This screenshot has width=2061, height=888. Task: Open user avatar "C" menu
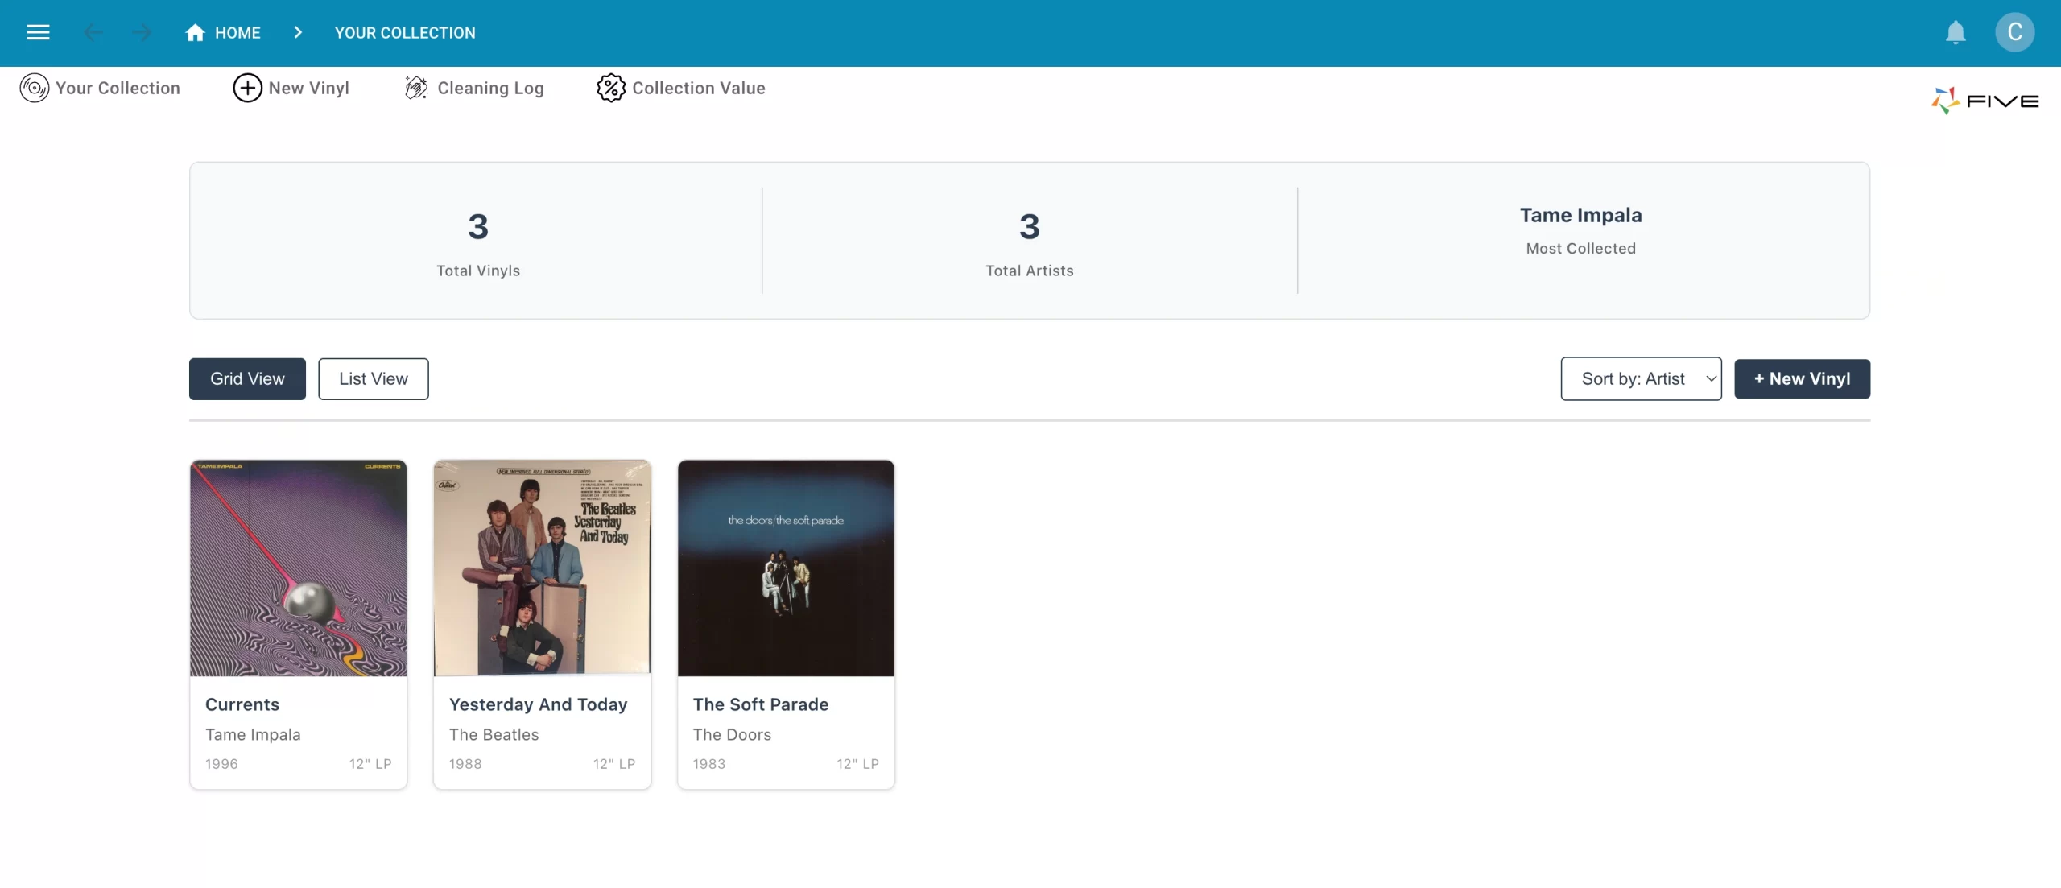[x=2014, y=32]
